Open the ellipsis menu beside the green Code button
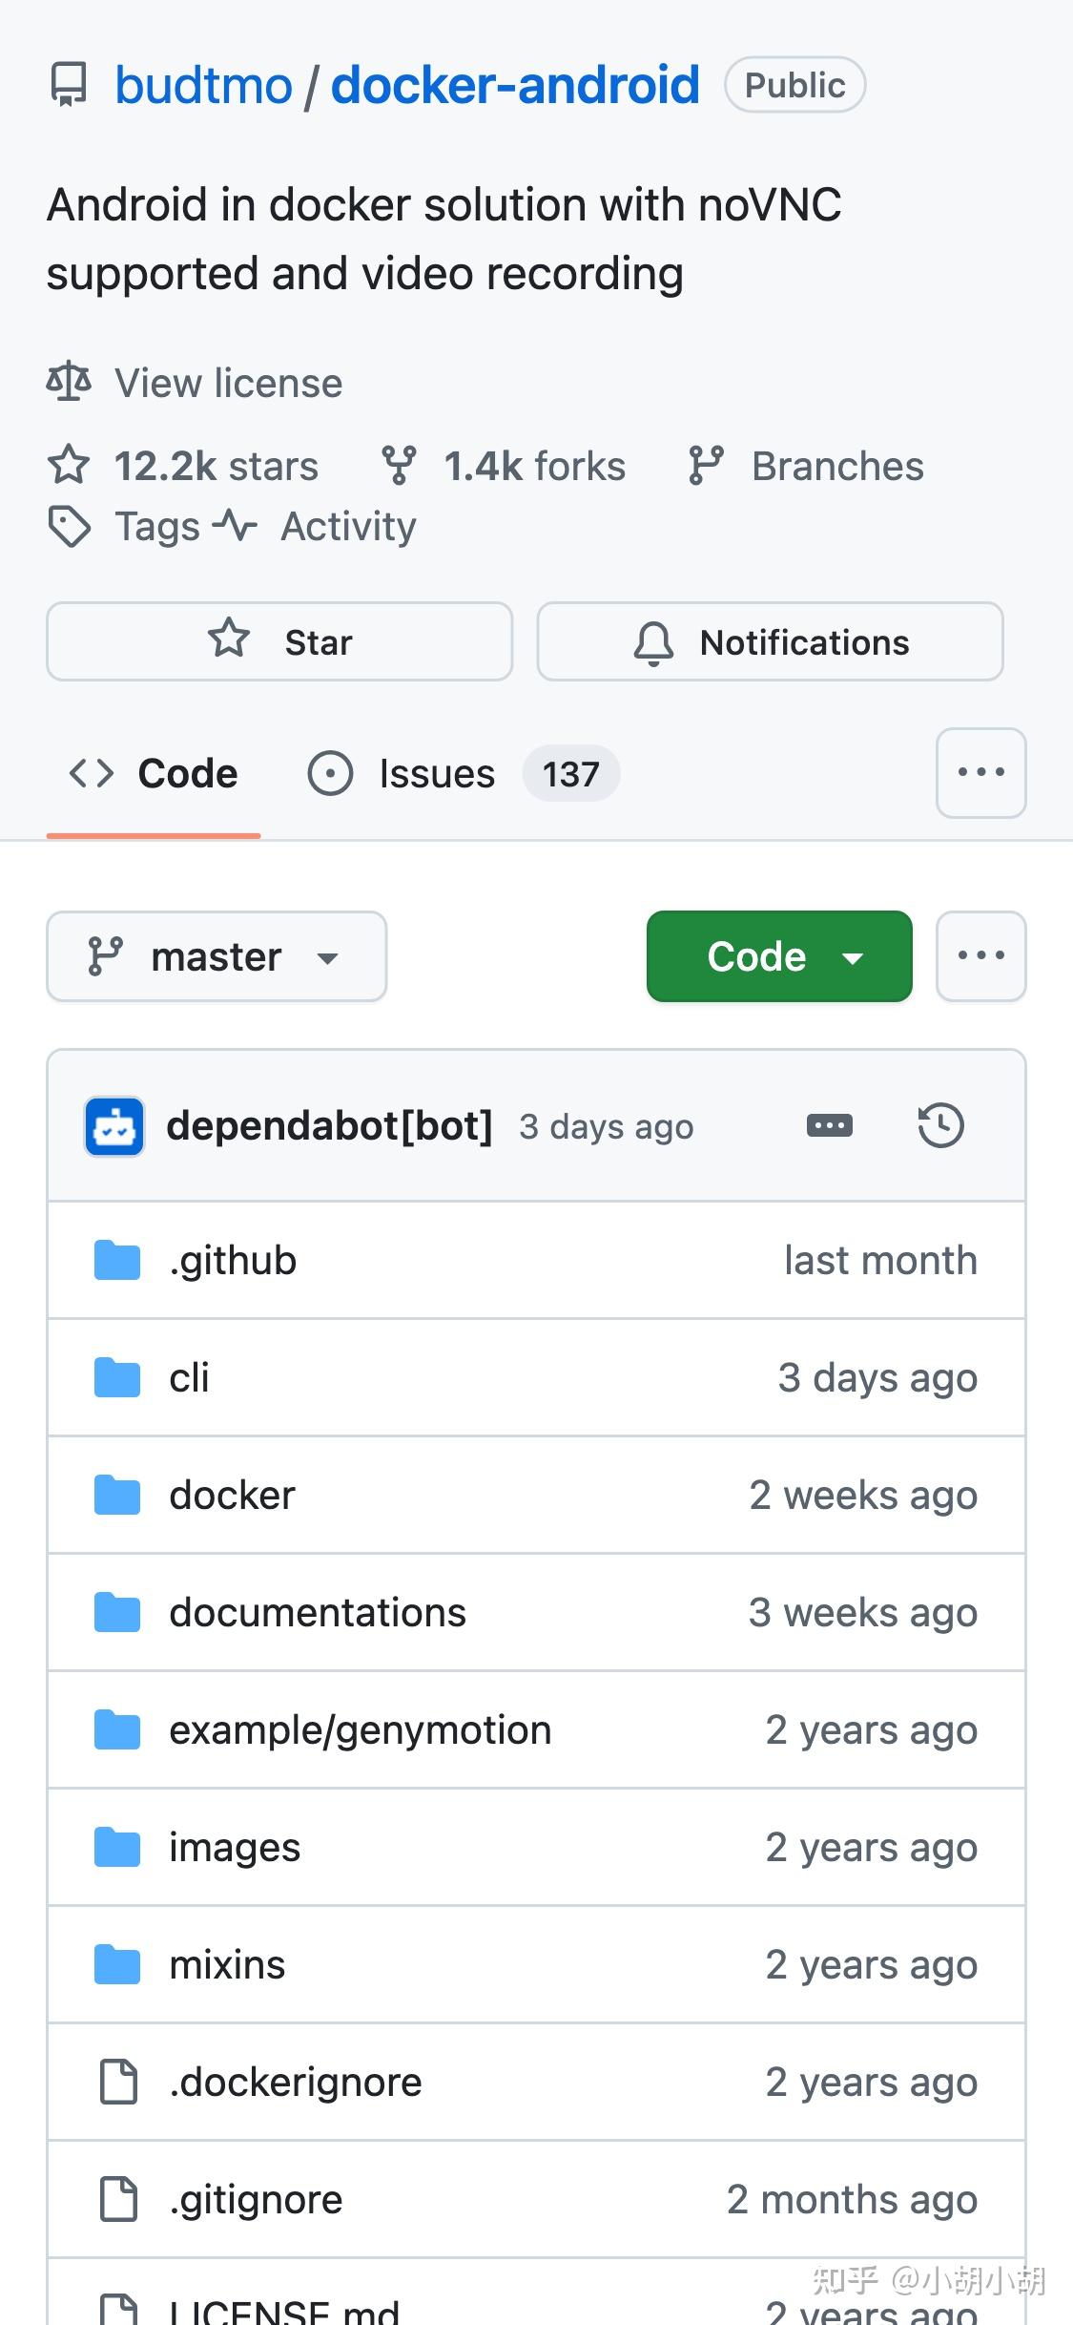 (x=981, y=956)
